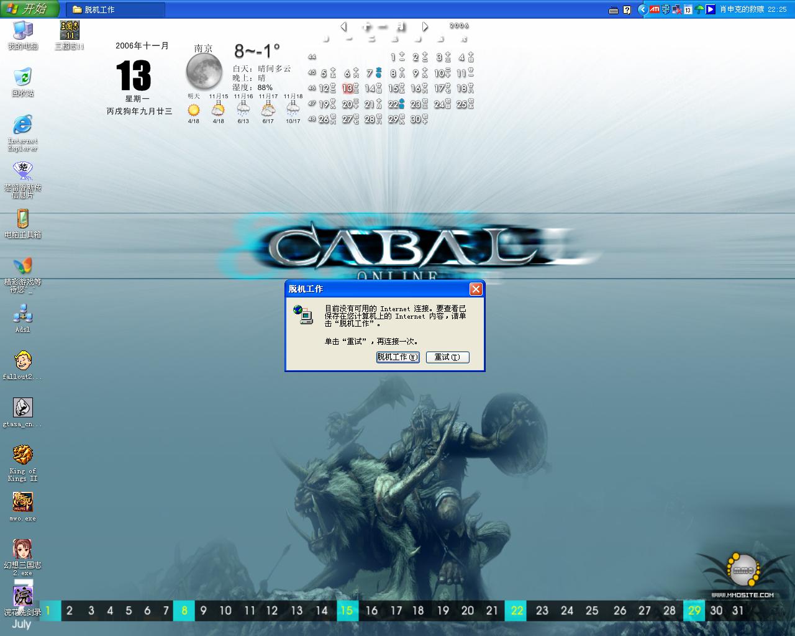The image size is (795, 636).
Task: Click day 31 on the July bottom strip
Action: (738, 611)
